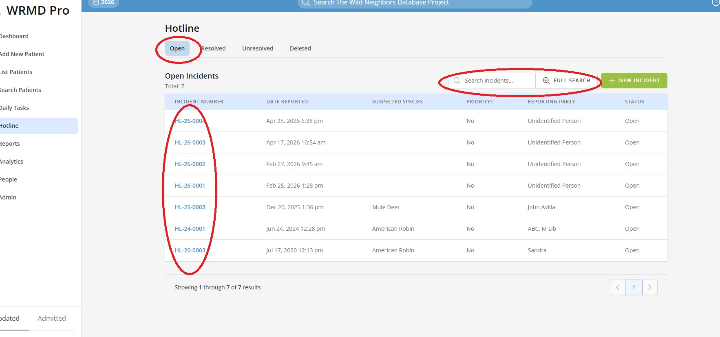Open incident HL-26-0001

click(x=190, y=186)
